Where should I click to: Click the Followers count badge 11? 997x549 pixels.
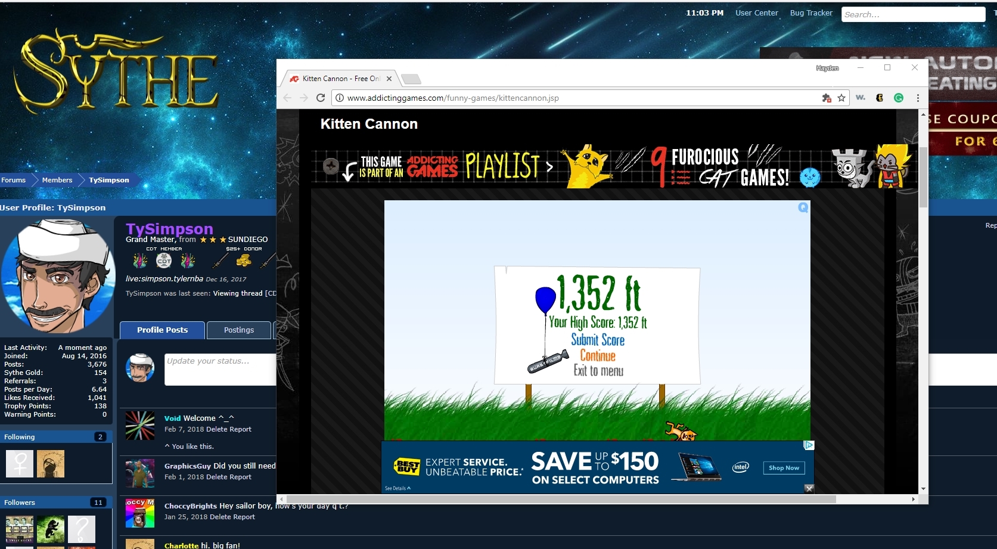pyautogui.click(x=98, y=503)
